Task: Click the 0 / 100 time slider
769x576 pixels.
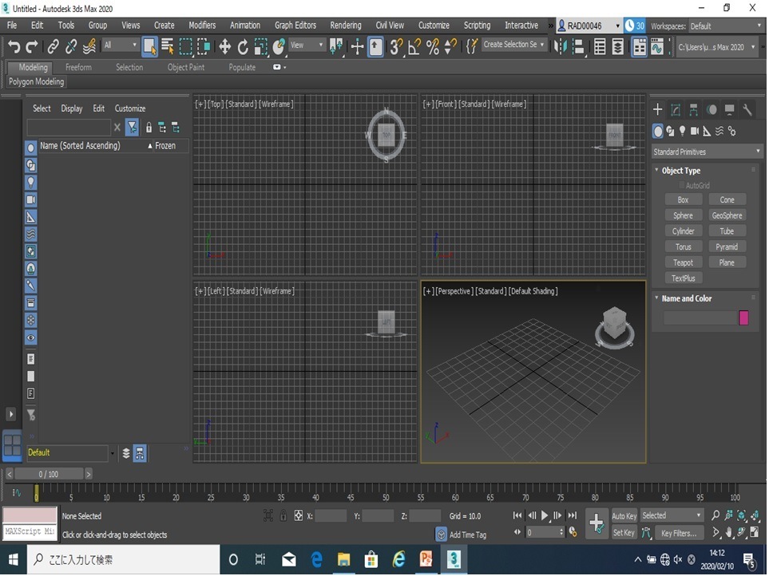Action: tap(49, 474)
